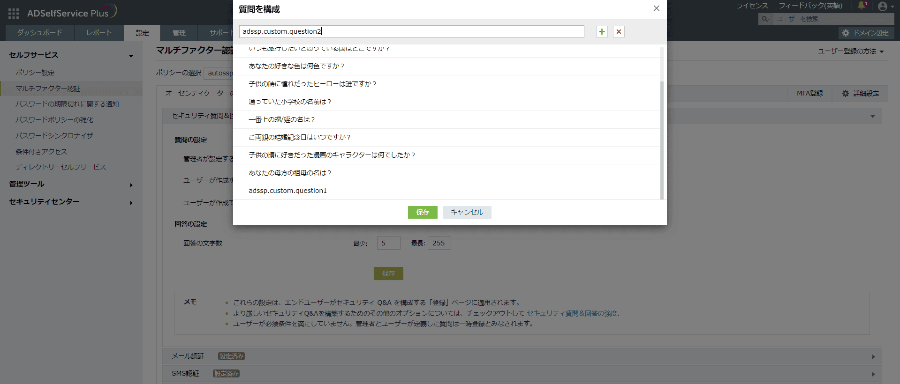Click the red X remove-question icon

619,31
